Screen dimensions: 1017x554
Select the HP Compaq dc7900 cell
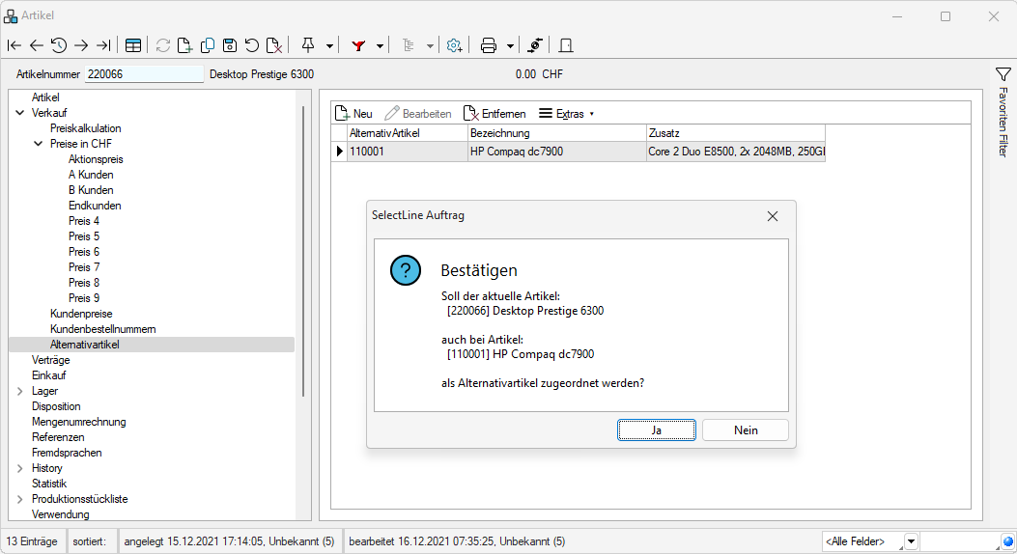(557, 152)
